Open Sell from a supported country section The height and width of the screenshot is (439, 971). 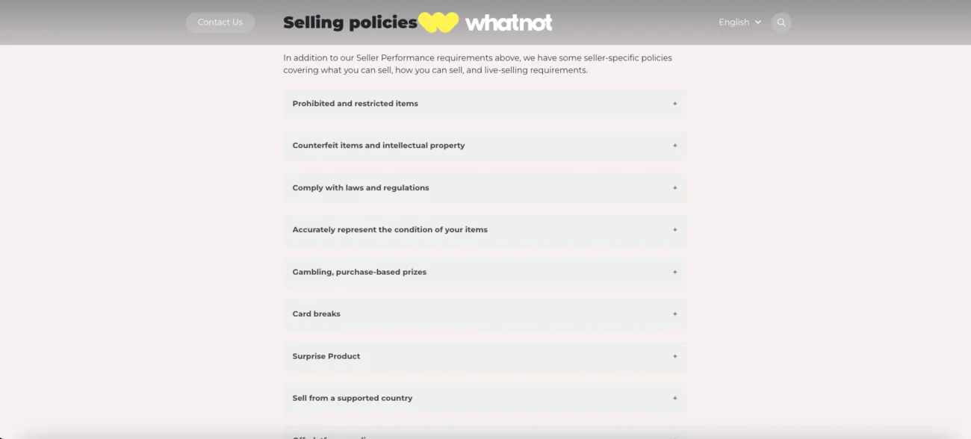353,399
